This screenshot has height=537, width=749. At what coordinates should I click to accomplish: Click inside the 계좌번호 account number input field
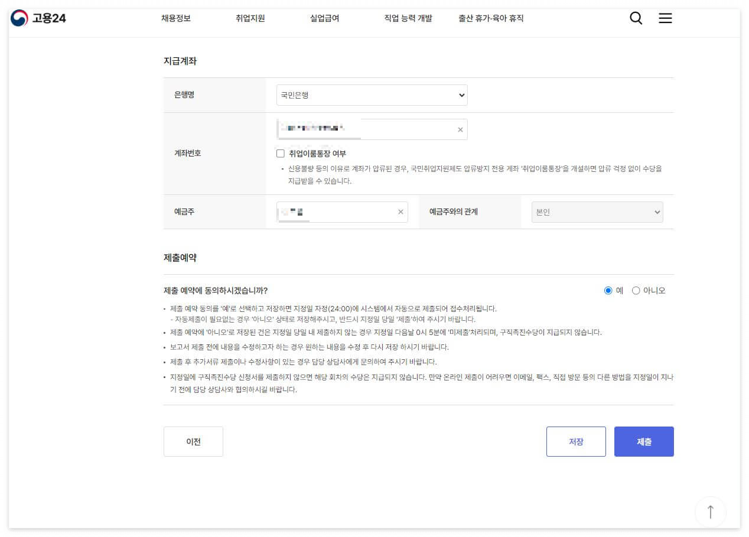[354, 129]
